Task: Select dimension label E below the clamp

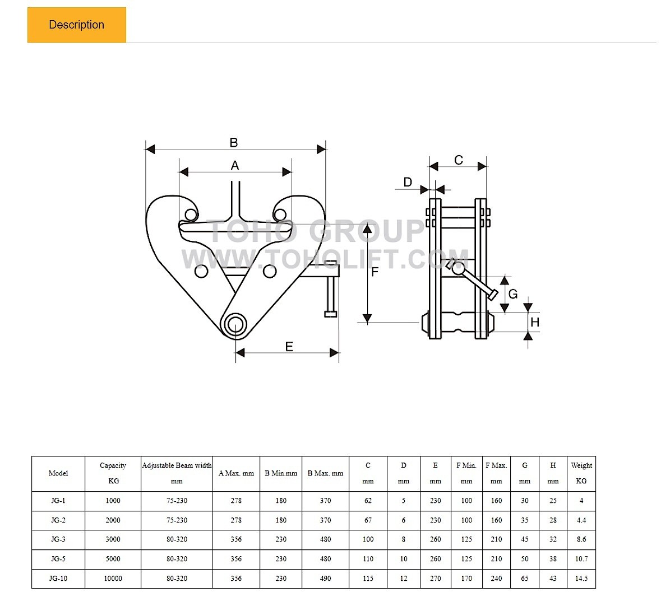Action: (x=289, y=347)
